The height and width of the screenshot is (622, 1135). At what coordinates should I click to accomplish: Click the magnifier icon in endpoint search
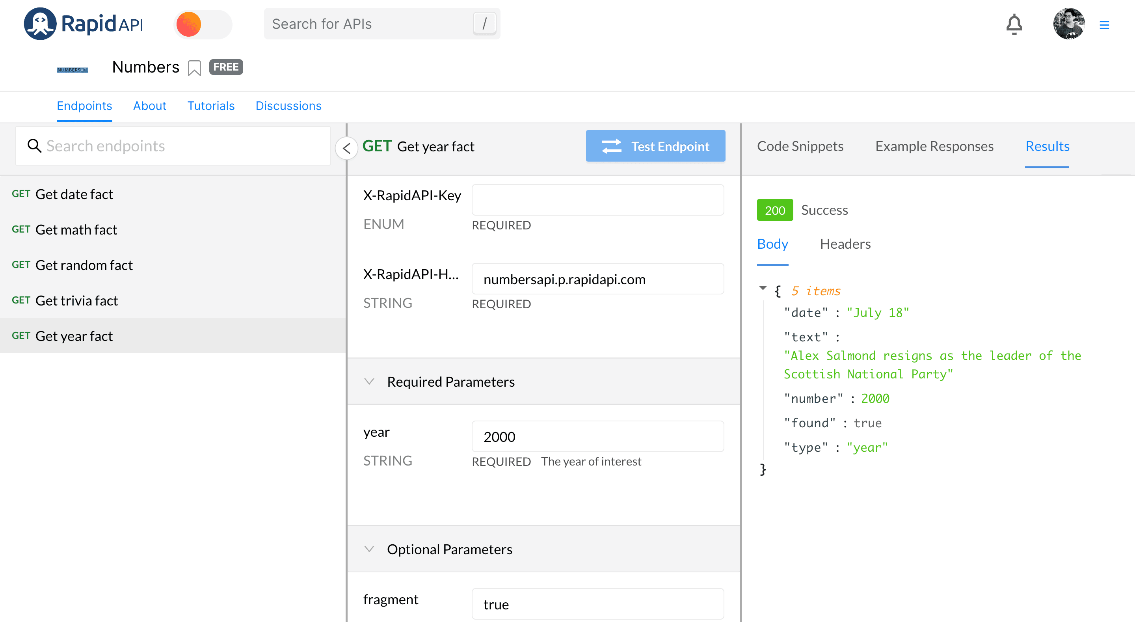34,145
